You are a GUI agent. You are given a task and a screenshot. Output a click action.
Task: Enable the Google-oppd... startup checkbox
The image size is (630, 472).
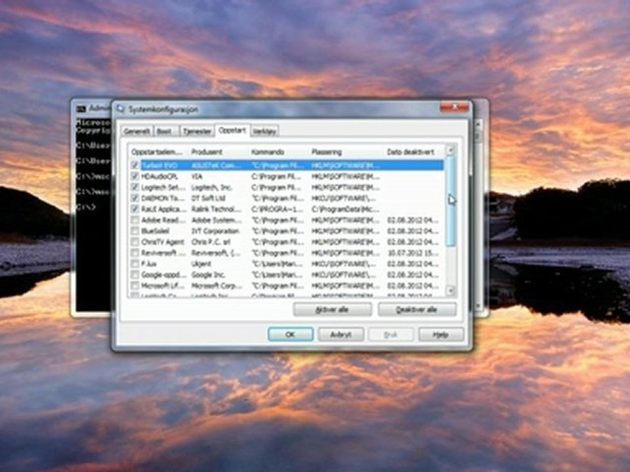coord(135,275)
